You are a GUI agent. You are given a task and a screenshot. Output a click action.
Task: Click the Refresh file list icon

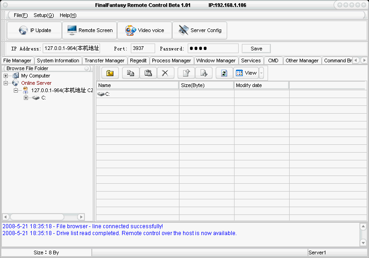pyautogui.click(x=224, y=73)
